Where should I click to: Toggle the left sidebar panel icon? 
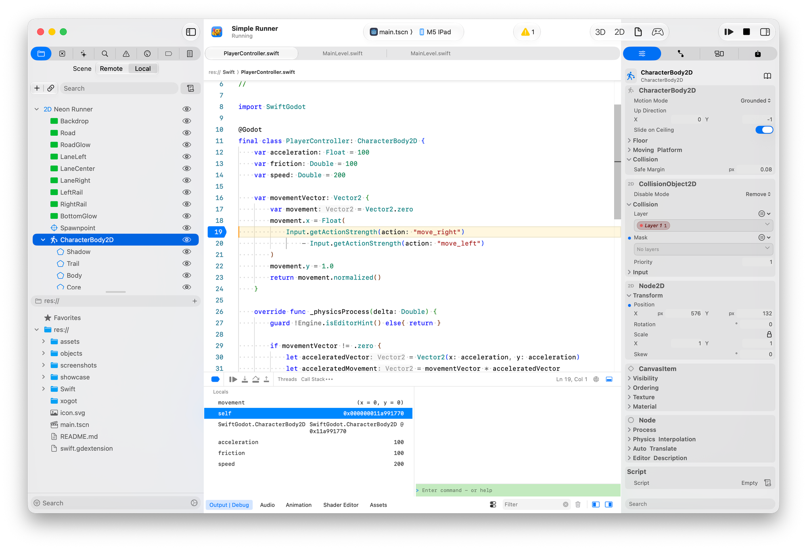click(191, 32)
